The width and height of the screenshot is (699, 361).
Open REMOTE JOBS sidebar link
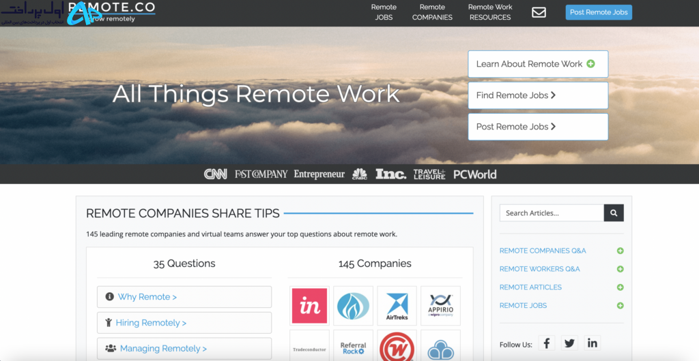[523, 305]
